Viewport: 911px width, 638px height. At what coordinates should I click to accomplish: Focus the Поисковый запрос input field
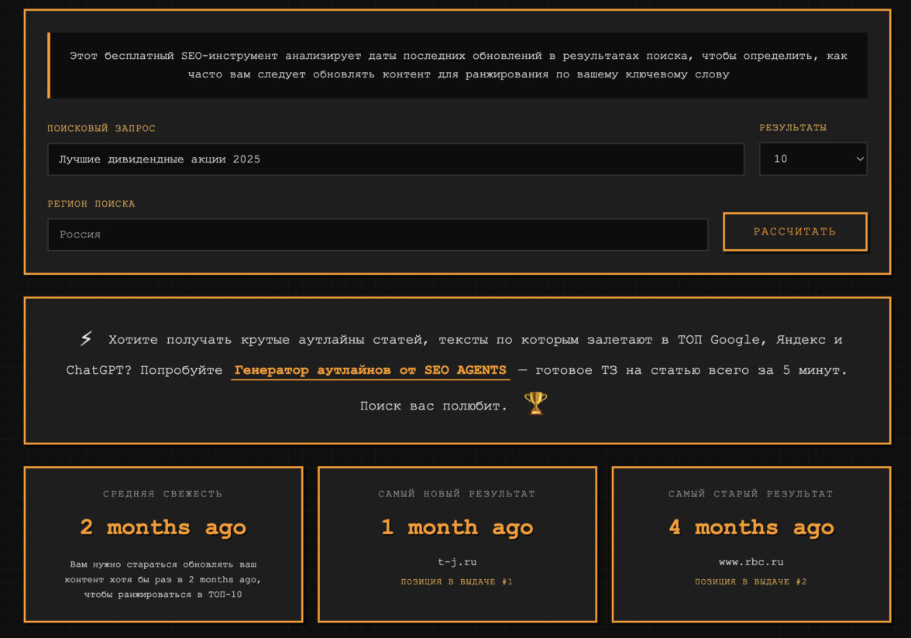395,159
